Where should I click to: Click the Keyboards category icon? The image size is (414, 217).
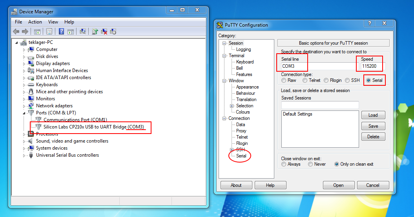31,85
